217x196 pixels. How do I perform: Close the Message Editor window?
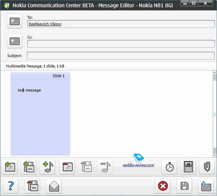pyautogui.click(x=205, y=3)
